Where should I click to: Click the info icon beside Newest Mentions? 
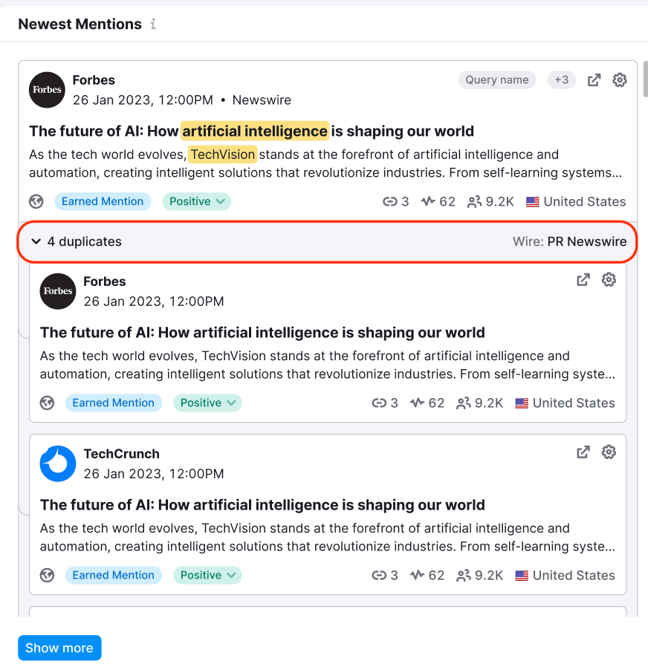[x=153, y=24]
